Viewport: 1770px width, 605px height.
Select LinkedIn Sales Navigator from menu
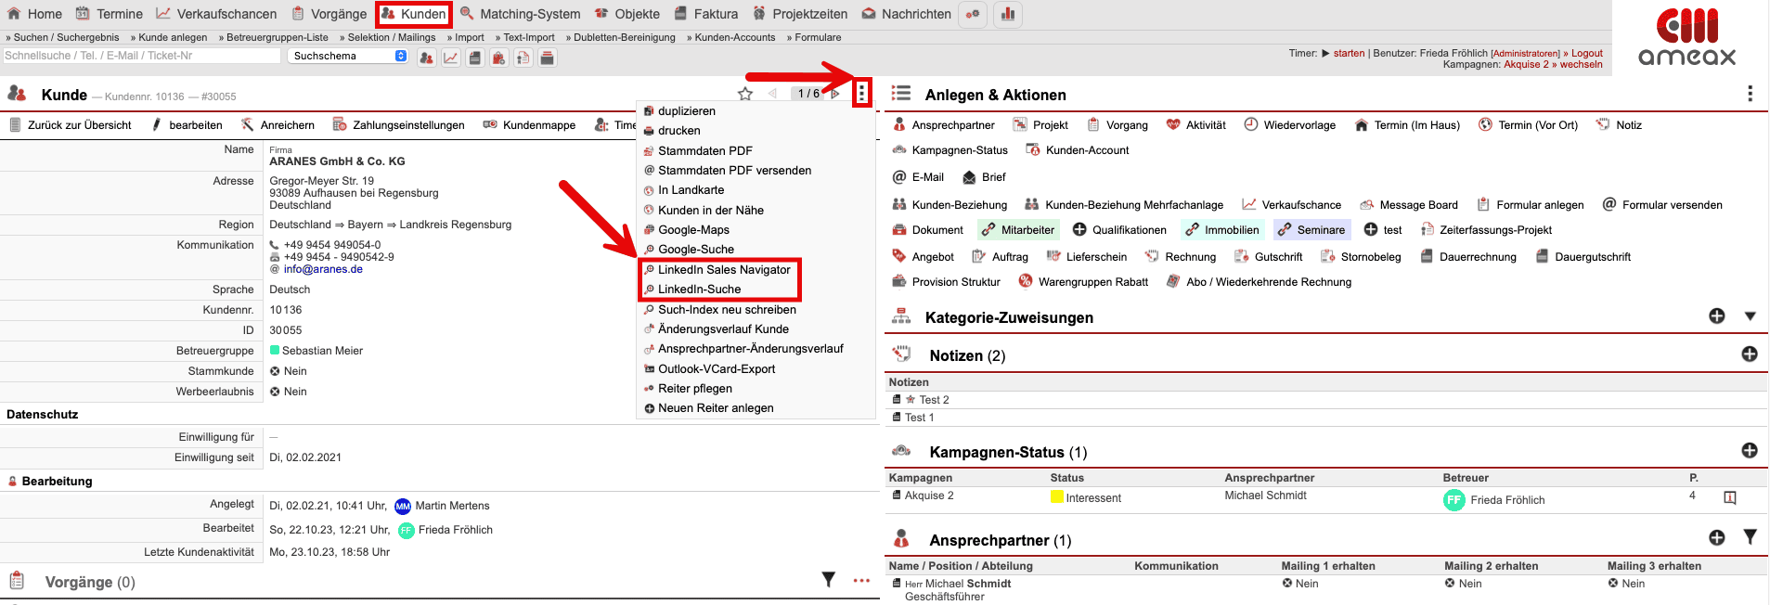coord(723,270)
